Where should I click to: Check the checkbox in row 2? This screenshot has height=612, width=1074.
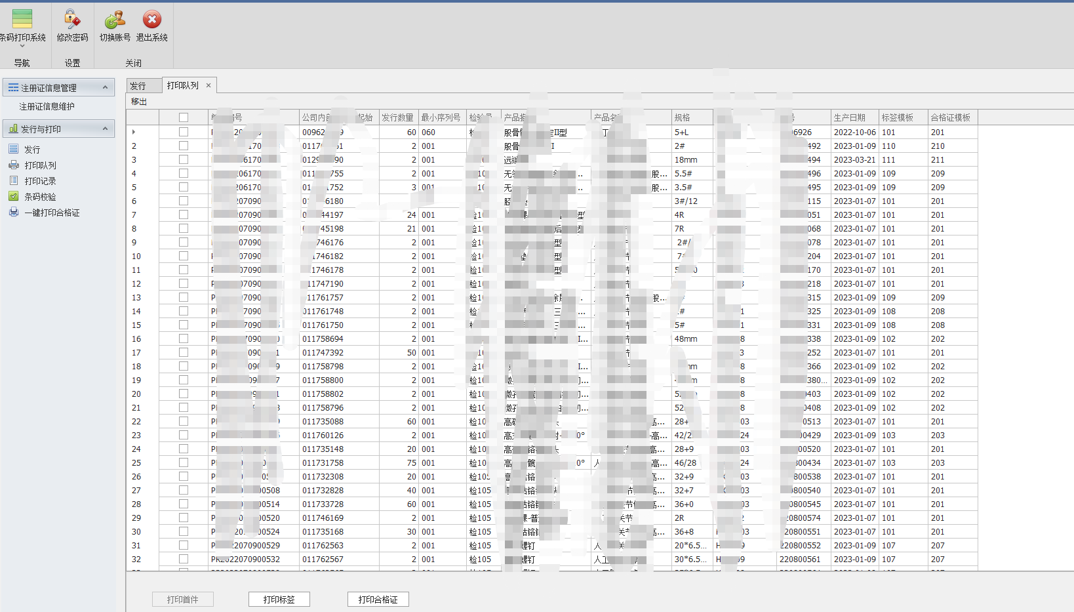point(184,146)
